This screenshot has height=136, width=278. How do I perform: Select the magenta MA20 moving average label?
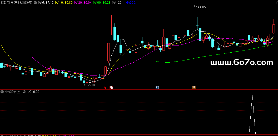[83, 2]
